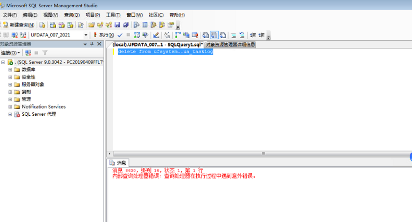The width and height of the screenshot is (412, 222).
Task: Open the Template Explorer toolbar icon
Action: click(162, 25)
